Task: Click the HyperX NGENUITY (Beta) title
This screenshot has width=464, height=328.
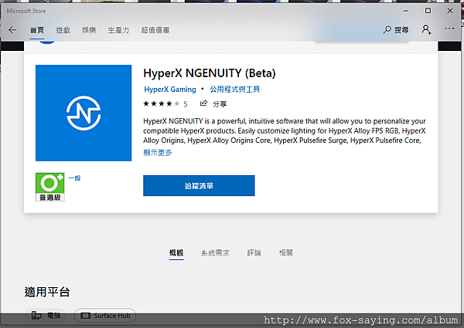Action: coord(210,73)
